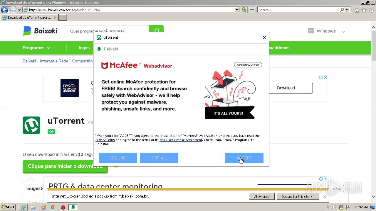Click the Baixaki installer taskbar item
Viewport: 376px width, 211px height.
point(73,207)
